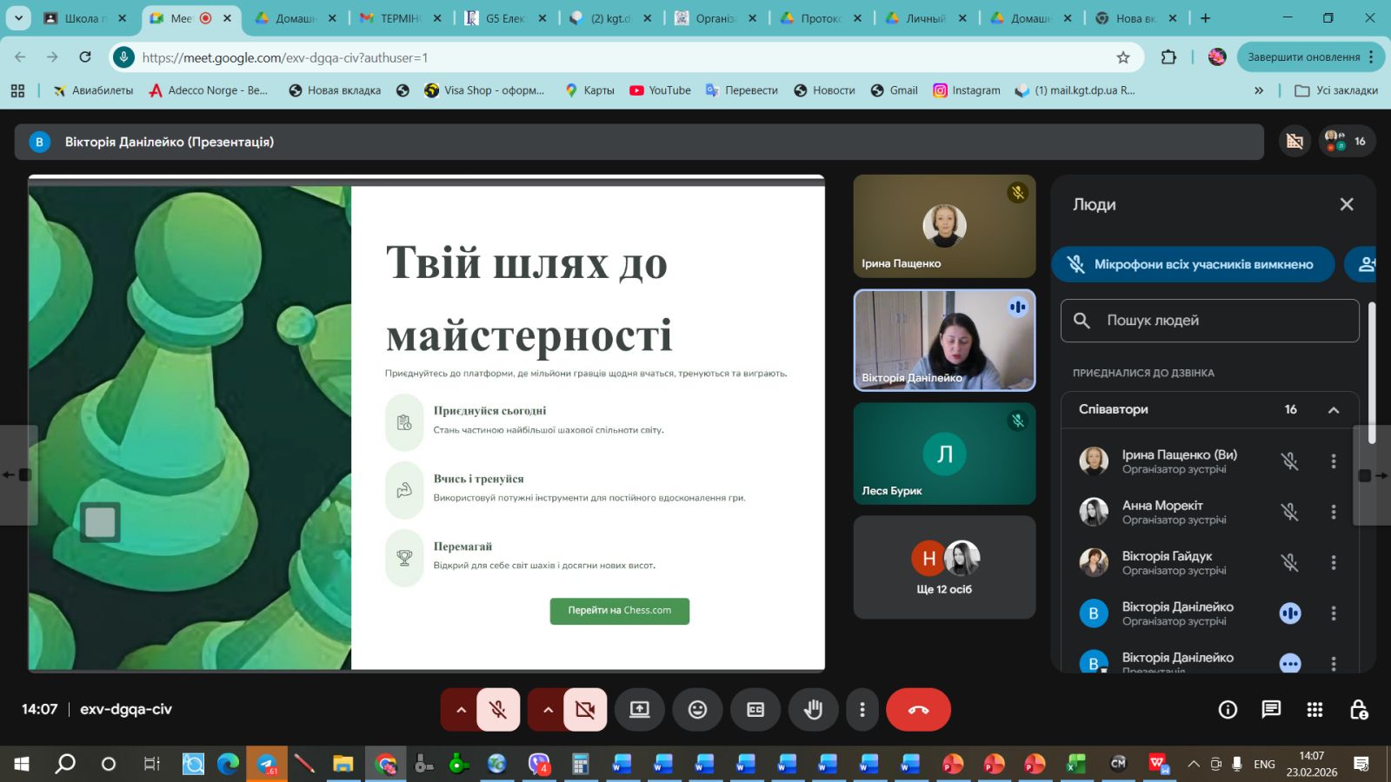Open Telegram from the Windows taskbar
The width and height of the screenshot is (1391, 782).
[267, 764]
